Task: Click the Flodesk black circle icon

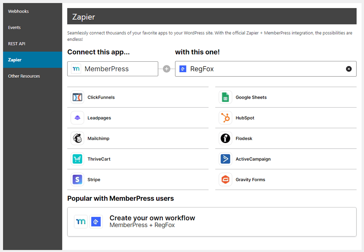Action: [x=225, y=138]
